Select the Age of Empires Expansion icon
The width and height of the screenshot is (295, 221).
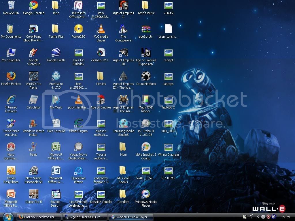click(146, 53)
